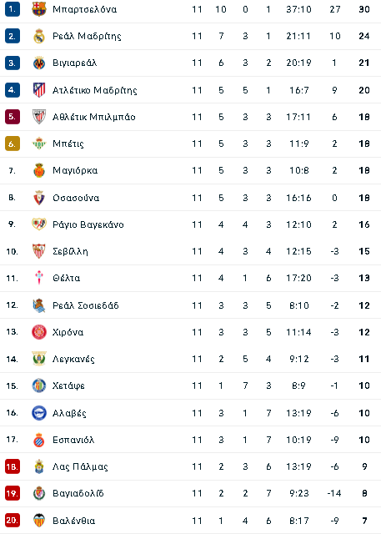Click the gold position badge number 6
This screenshot has width=381, height=534.
click(13, 144)
